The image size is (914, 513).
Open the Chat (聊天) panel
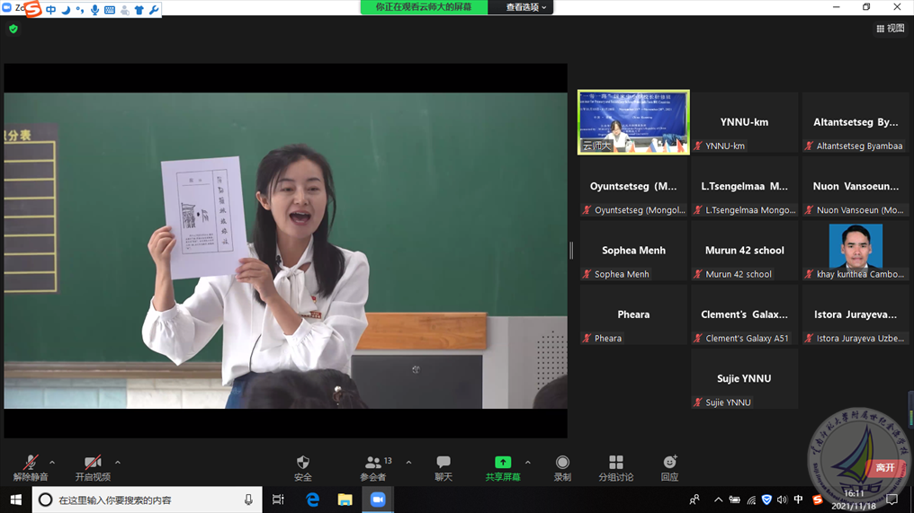click(x=444, y=467)
